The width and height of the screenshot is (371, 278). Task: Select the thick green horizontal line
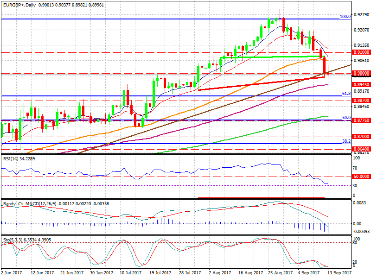point(269,57)
